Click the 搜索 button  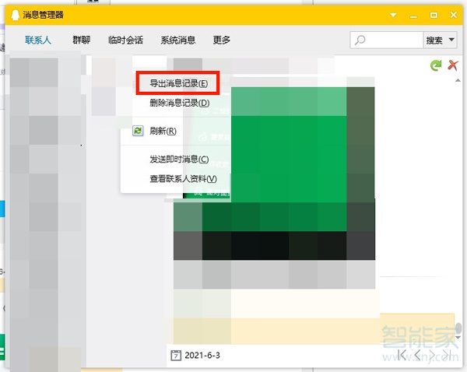coord(434,40)
